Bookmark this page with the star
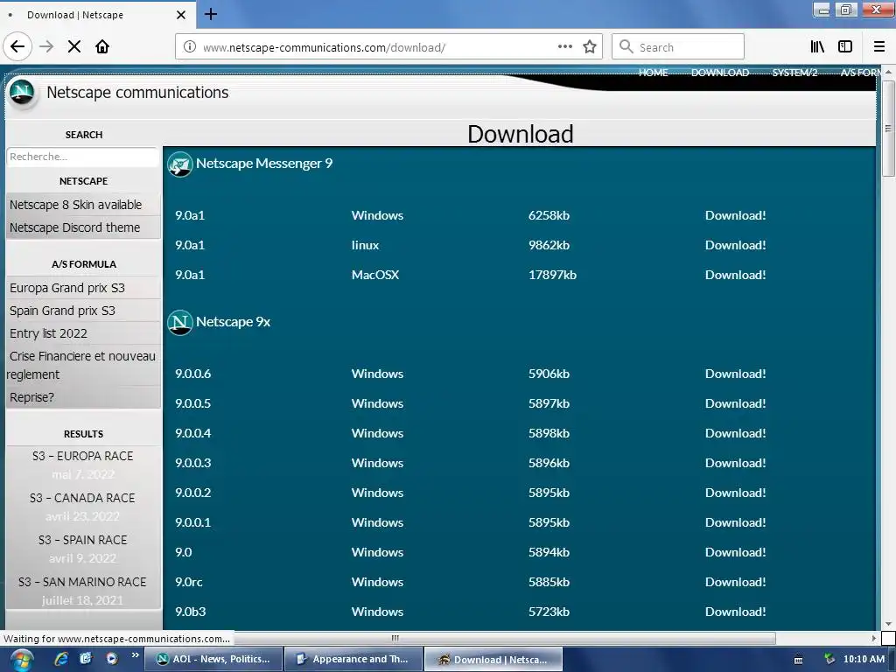Viewport: 896px width, 672px height. [x=590, y=47]
